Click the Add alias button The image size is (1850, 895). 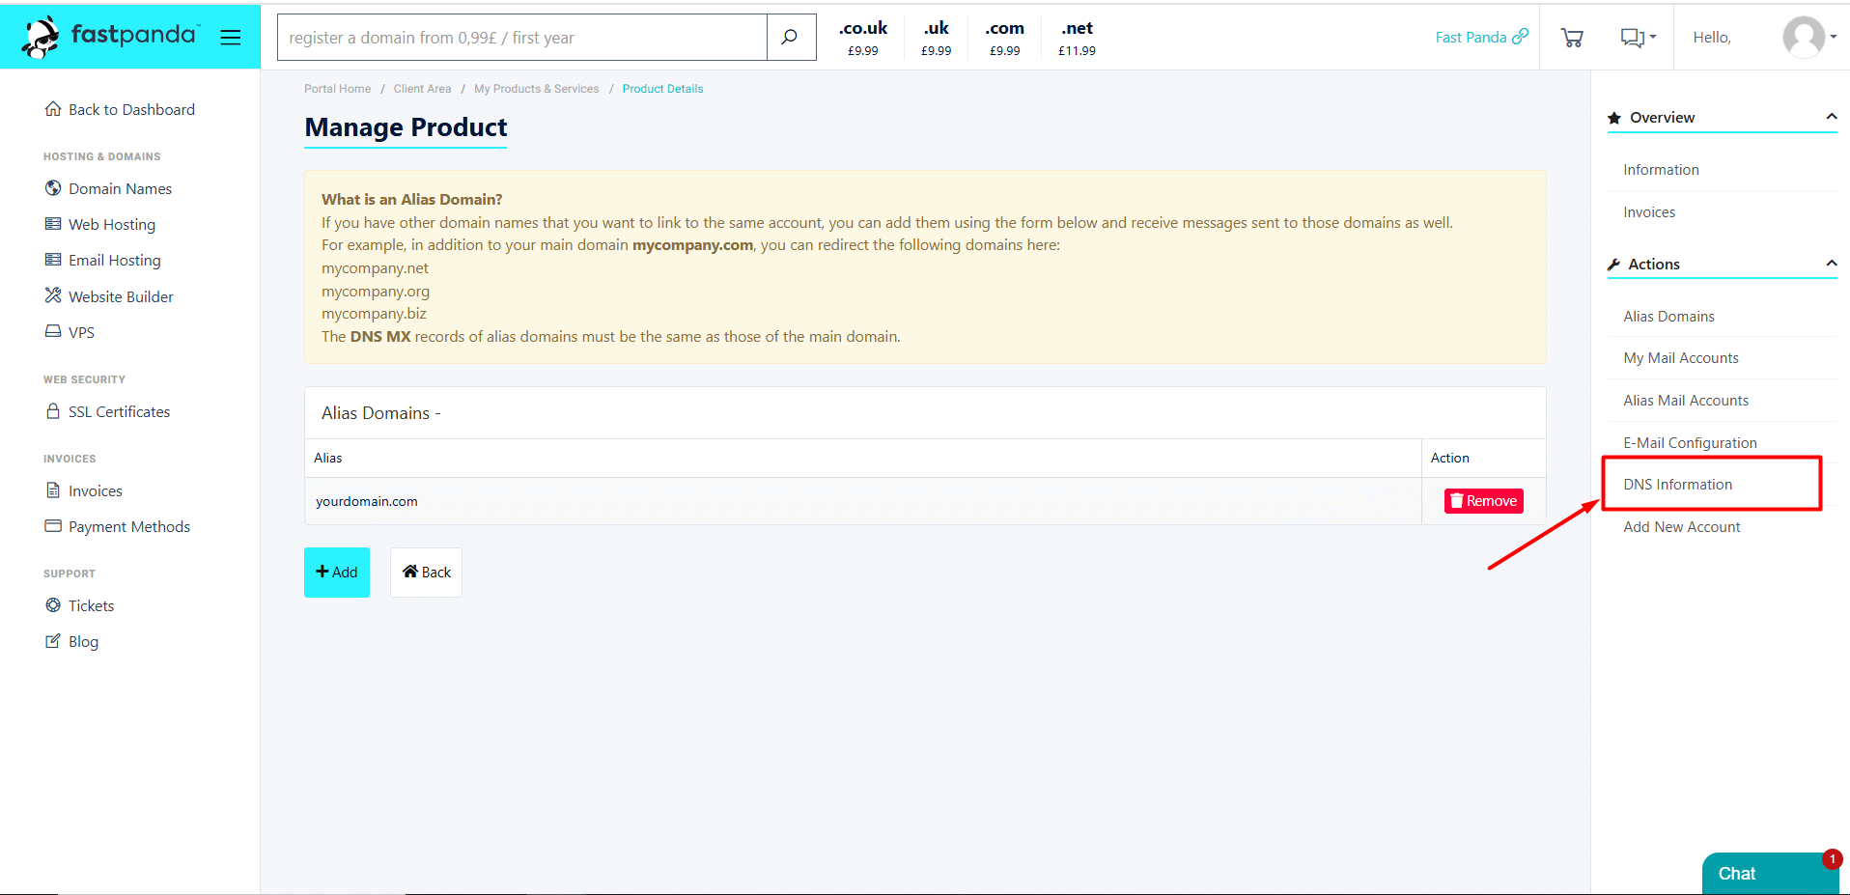337,573
